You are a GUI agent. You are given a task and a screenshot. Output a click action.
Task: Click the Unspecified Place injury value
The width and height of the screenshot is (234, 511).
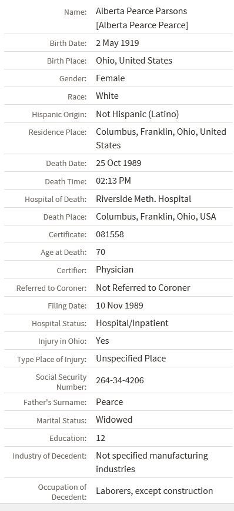click(131, 359)
